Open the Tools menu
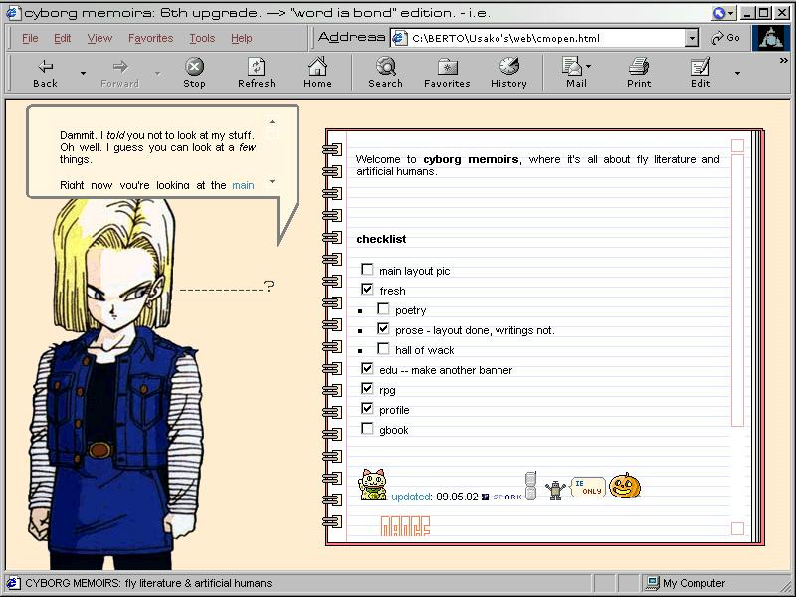Screen dimensions: 796x597 click(x=202, y=38)
